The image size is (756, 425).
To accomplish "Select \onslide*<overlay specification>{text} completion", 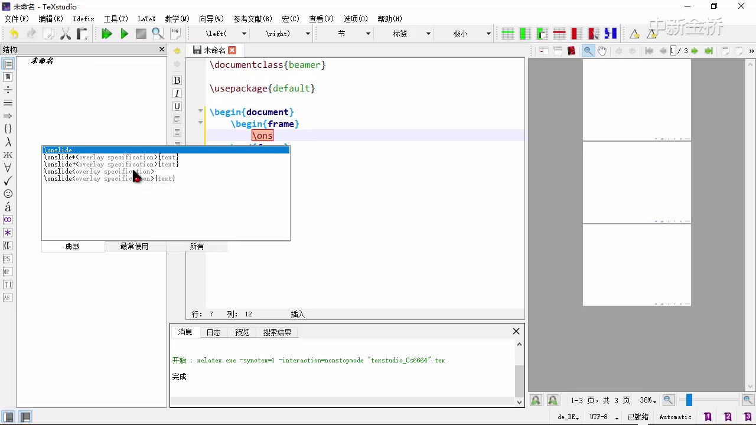I will click(x=165, y=157).
